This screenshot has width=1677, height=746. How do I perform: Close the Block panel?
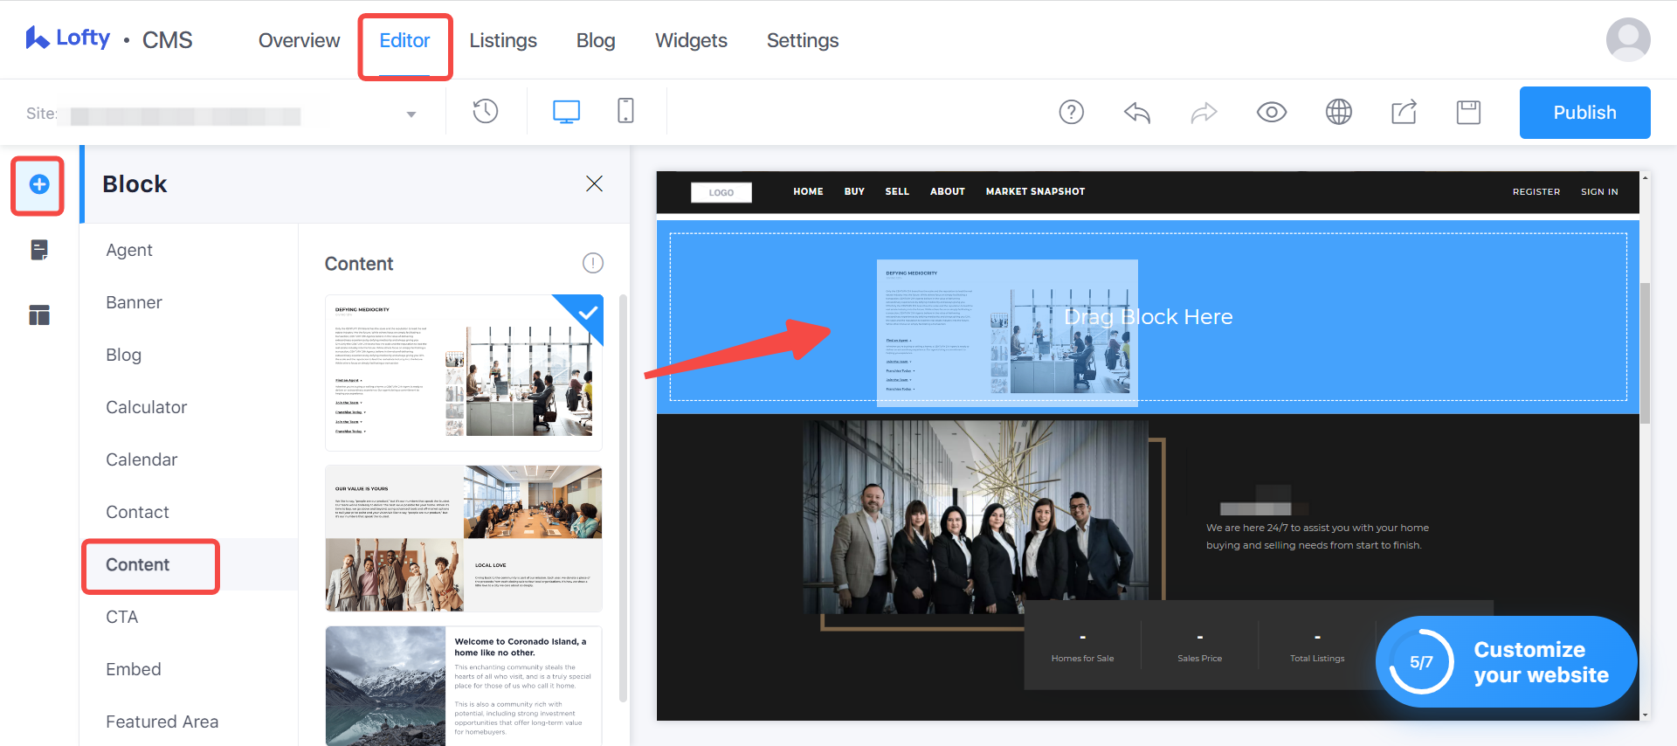click(x=594, y=183)
